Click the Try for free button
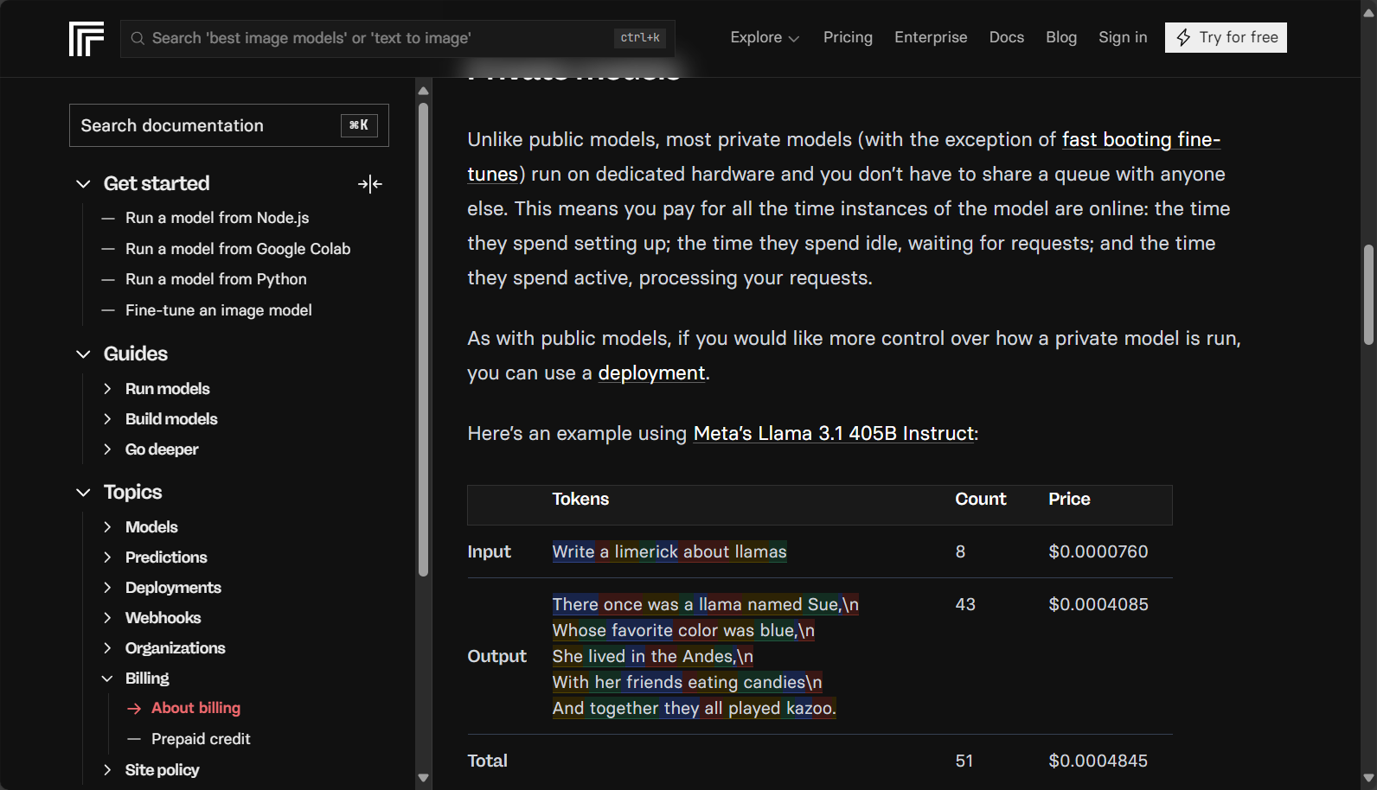Image resolution: width=1377 pixels, height=790 pixels. pos(1226,37)
